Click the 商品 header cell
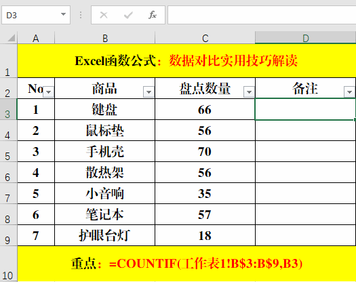The image size is (356, 282). point(105,88)
